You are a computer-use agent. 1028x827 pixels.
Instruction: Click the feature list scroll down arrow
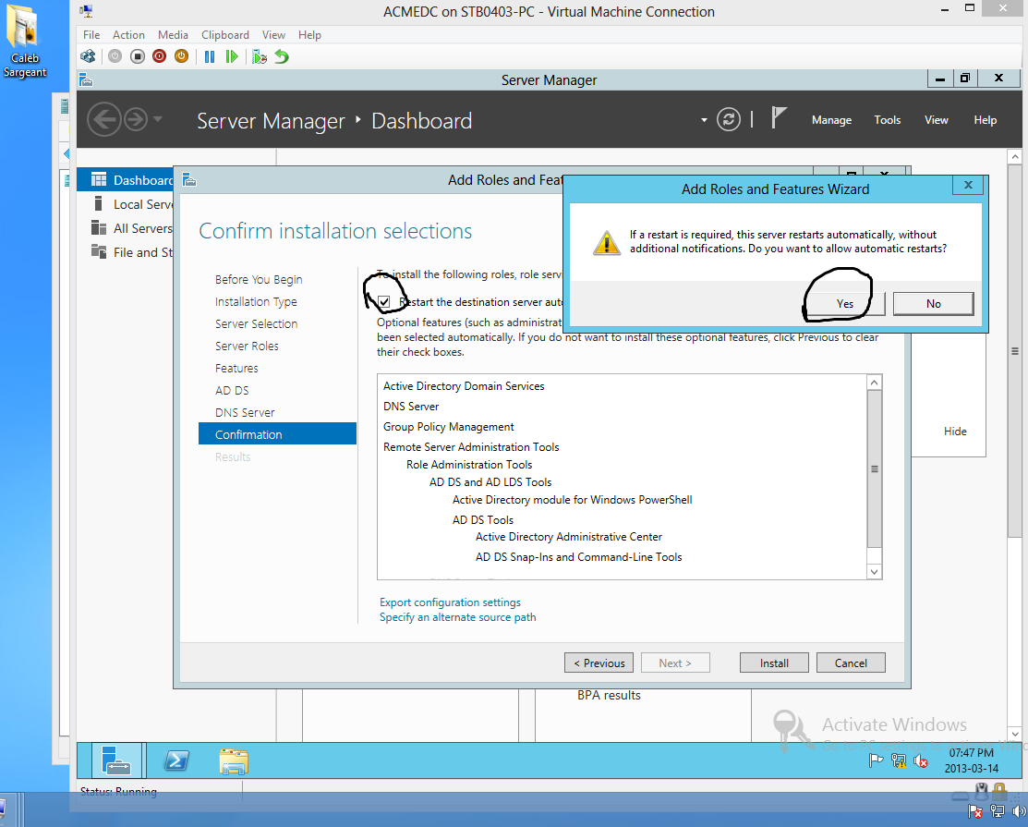tap(874, 572)
